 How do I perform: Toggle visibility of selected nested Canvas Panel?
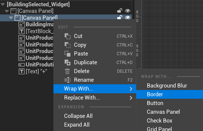(x=127, y=18)
